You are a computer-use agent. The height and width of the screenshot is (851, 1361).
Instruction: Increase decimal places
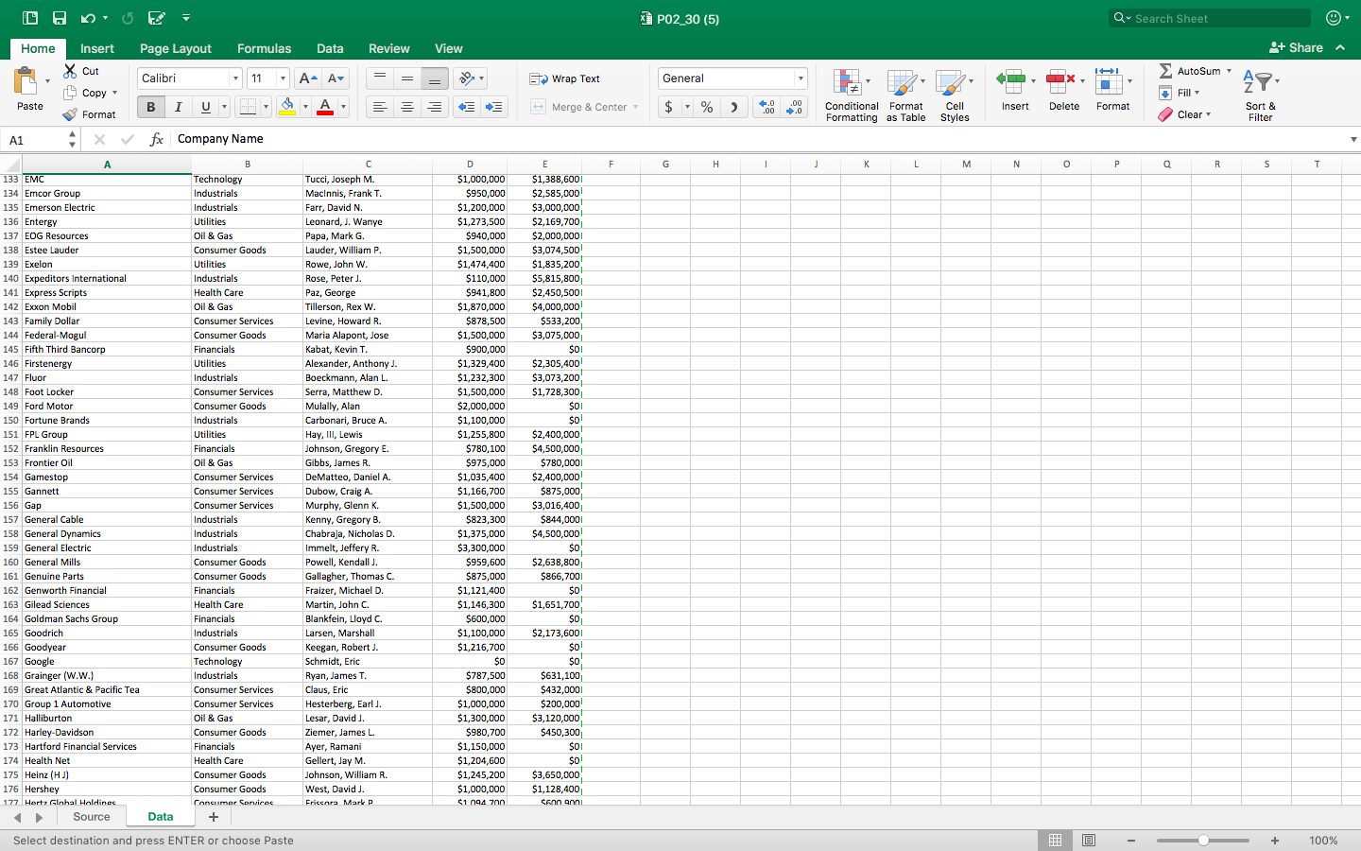(x=767, y=107)
